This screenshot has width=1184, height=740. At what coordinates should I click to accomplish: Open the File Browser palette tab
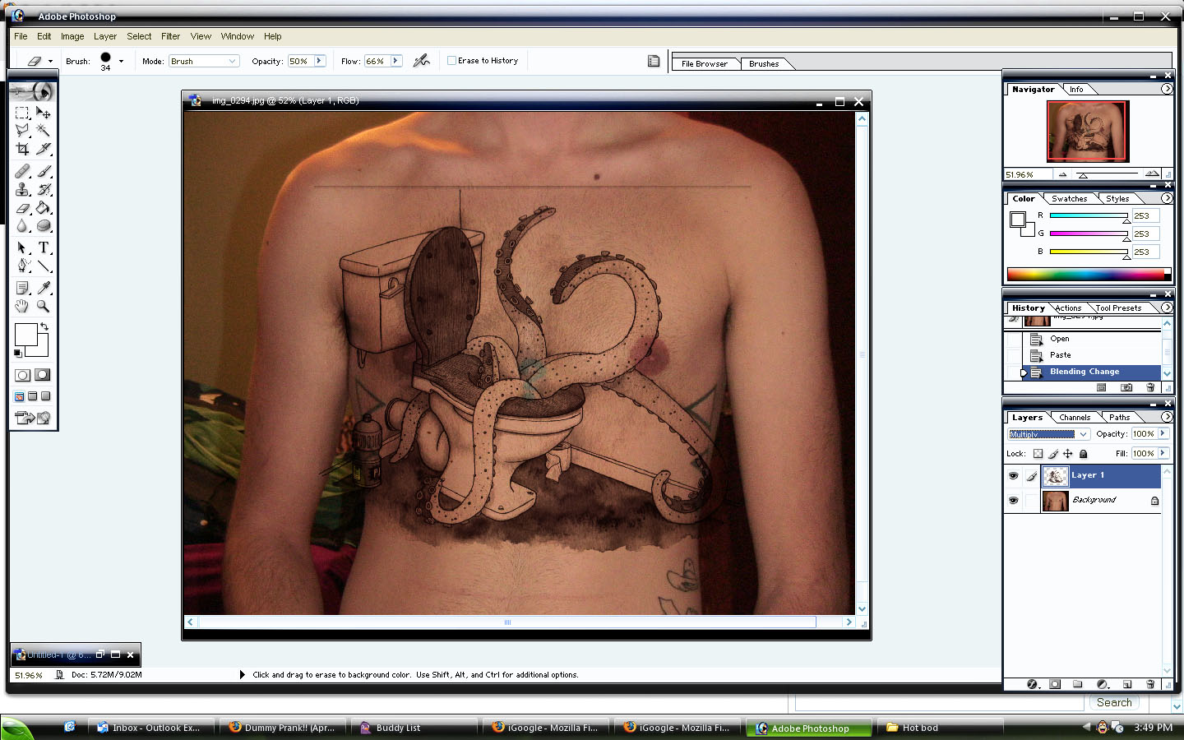click(705, 64)
